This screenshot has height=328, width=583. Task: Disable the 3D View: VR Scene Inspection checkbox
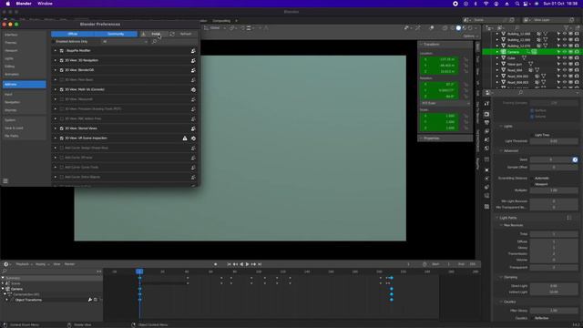pyautogui.click(x=62, y=138)
